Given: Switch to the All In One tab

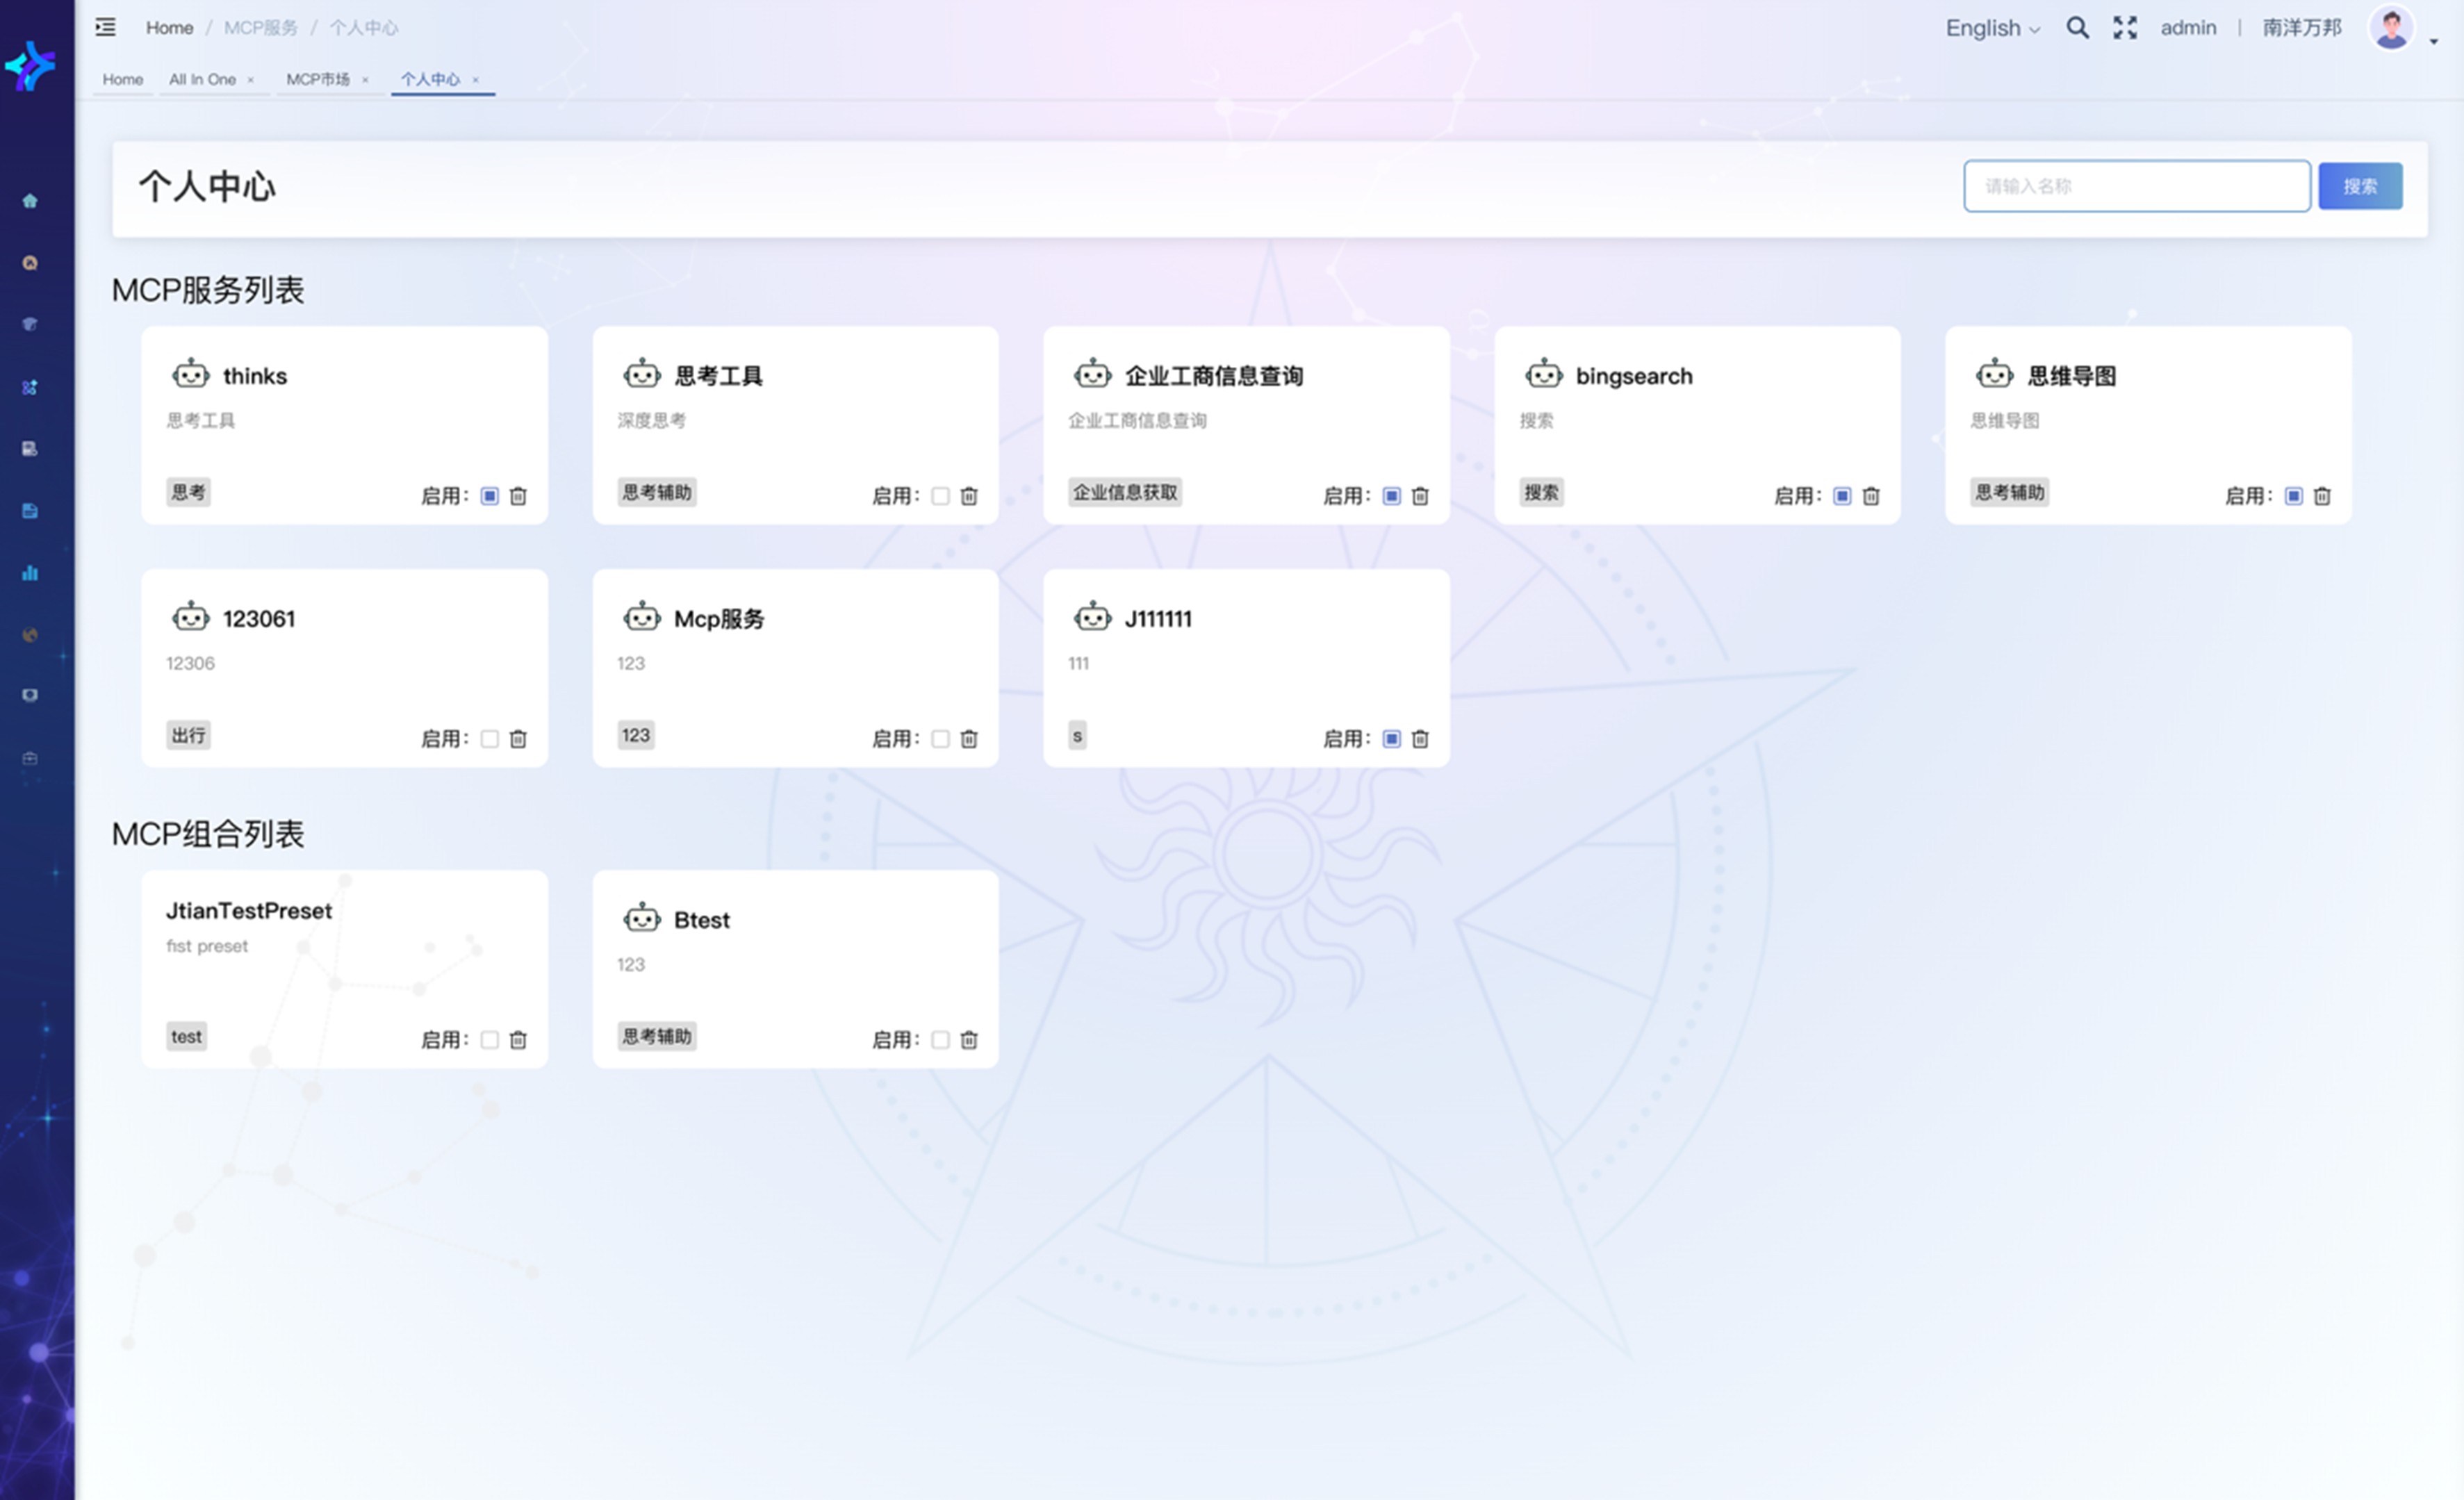Looking at the screenshot, I should click(202, 79).
